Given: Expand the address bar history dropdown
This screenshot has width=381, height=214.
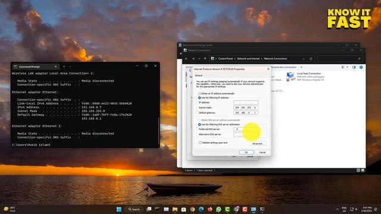Looking at the screenshot, I should click(x=304, y=59).
